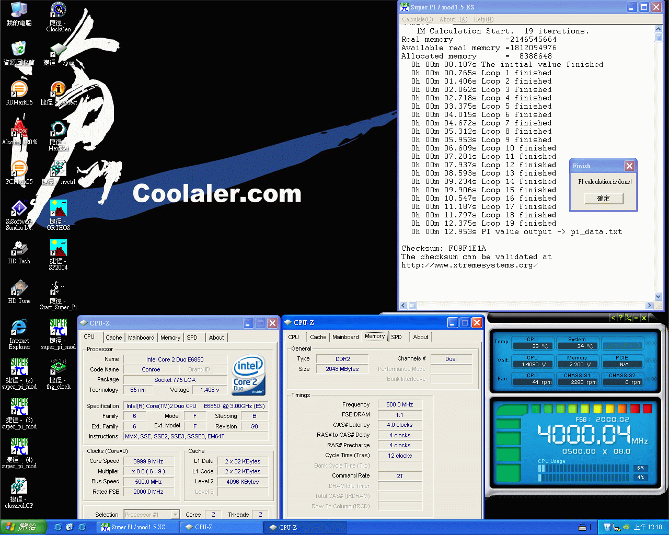Switch to SPD tab in left CPU-Z window
Image resolution: width=669 pixels, height=535 pixels.
pos(192,338)
